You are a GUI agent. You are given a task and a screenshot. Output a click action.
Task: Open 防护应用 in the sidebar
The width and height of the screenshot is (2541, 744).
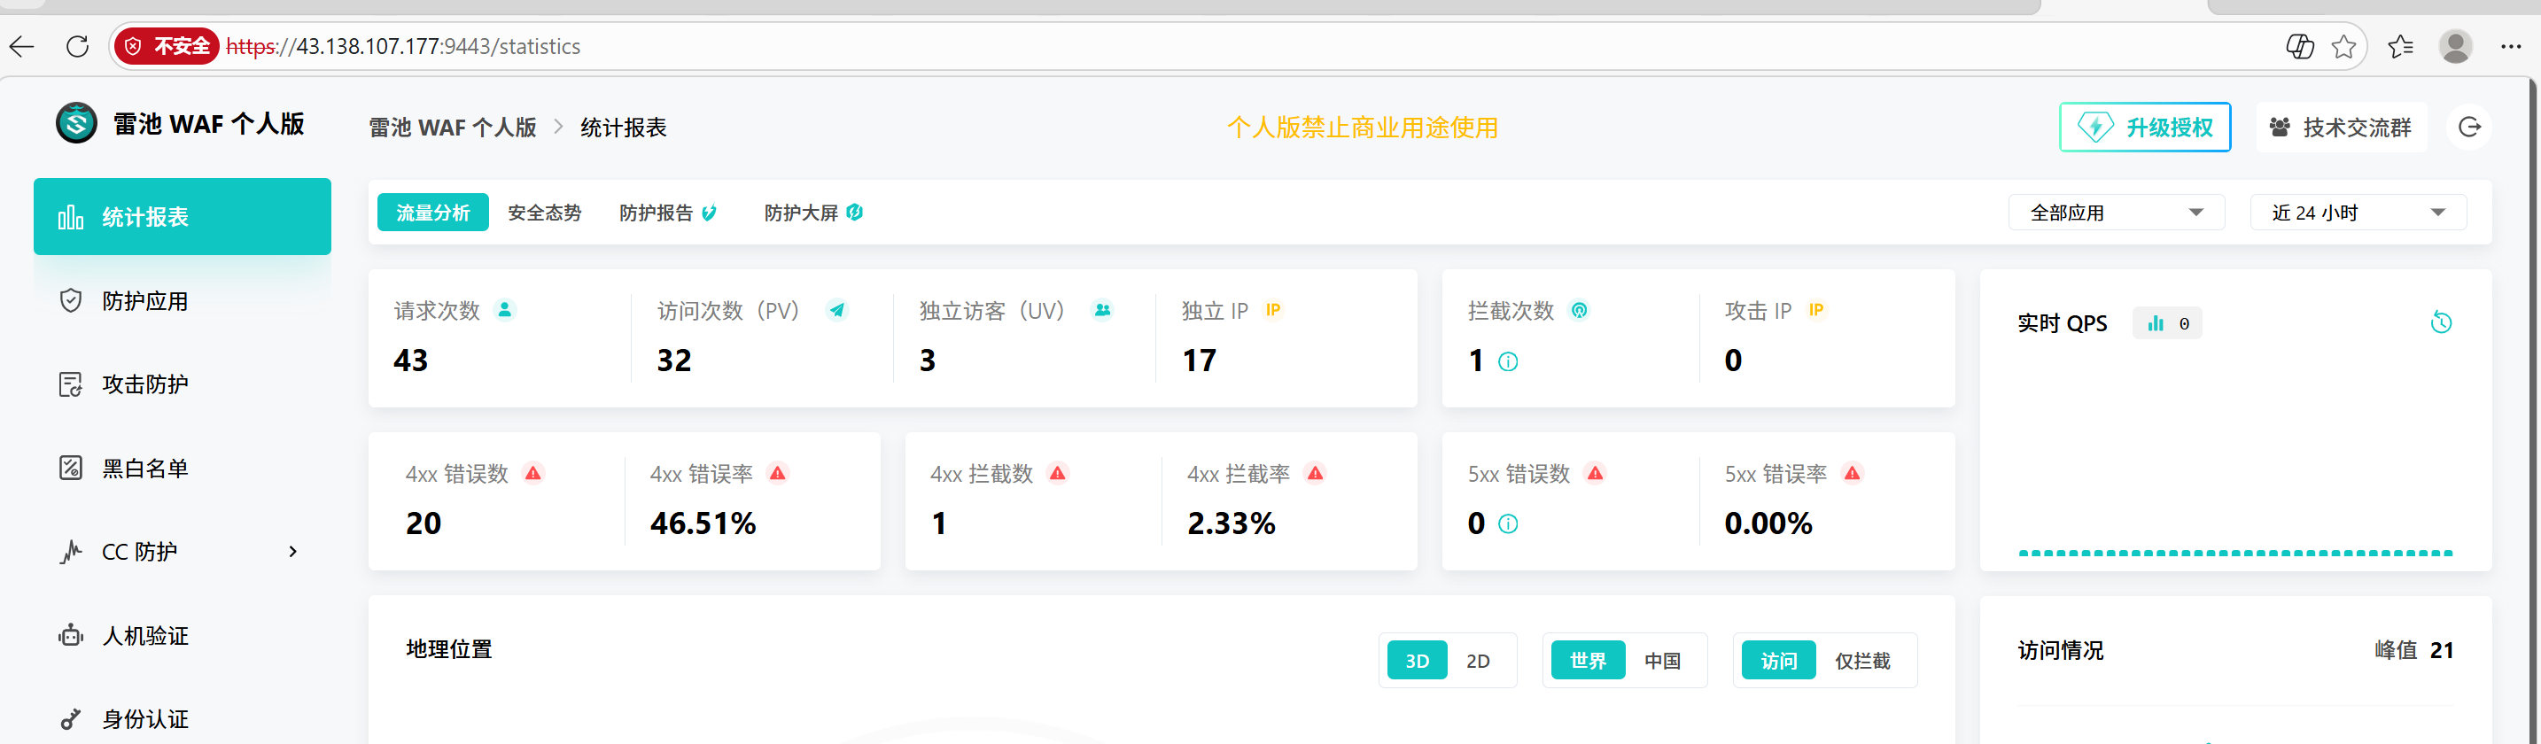click(x=183, y=301)
